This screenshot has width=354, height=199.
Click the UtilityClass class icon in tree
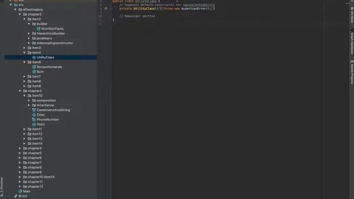coord(34,57)
